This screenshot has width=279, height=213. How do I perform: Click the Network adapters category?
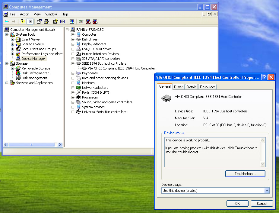point(95,88)
